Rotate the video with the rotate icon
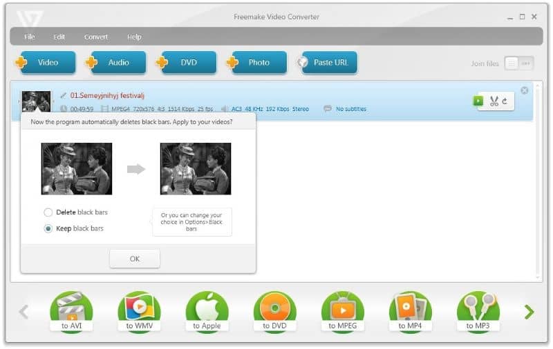The image size is (553, 349). pos(505,101)
